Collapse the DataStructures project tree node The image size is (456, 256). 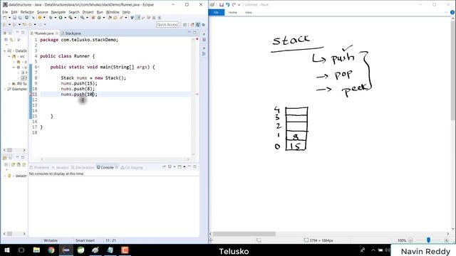click(x=5, y=50)
